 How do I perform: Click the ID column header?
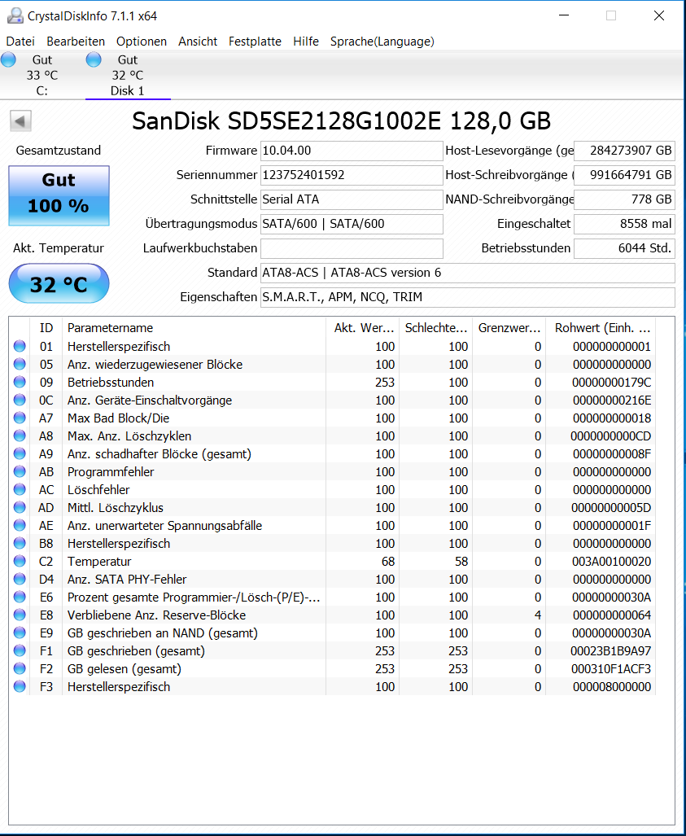click(x=46, y=328)
